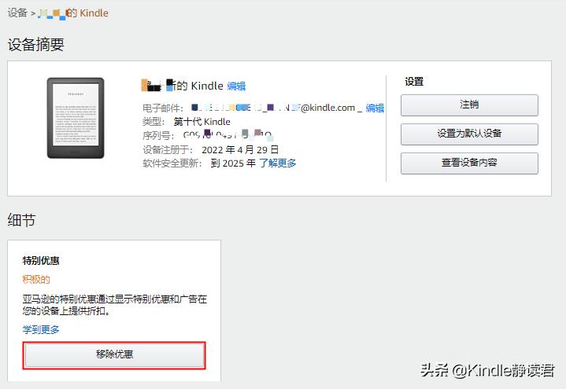The height and width of the screenshot is (389, 566).
Task: Click the 细节 heading
Action: coord(21,220)
